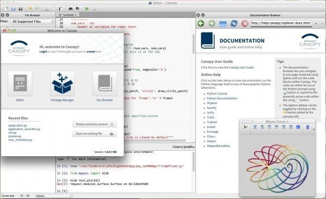Click Restore previous session button
The height and width of the screenshot is (199, 326).
tap(95, 124)
